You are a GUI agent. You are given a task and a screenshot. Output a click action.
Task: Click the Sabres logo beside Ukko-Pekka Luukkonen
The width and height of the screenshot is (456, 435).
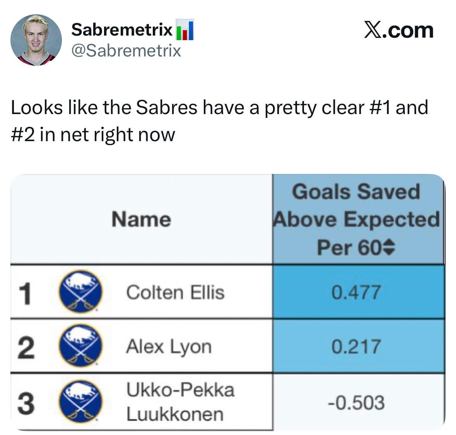80,402
